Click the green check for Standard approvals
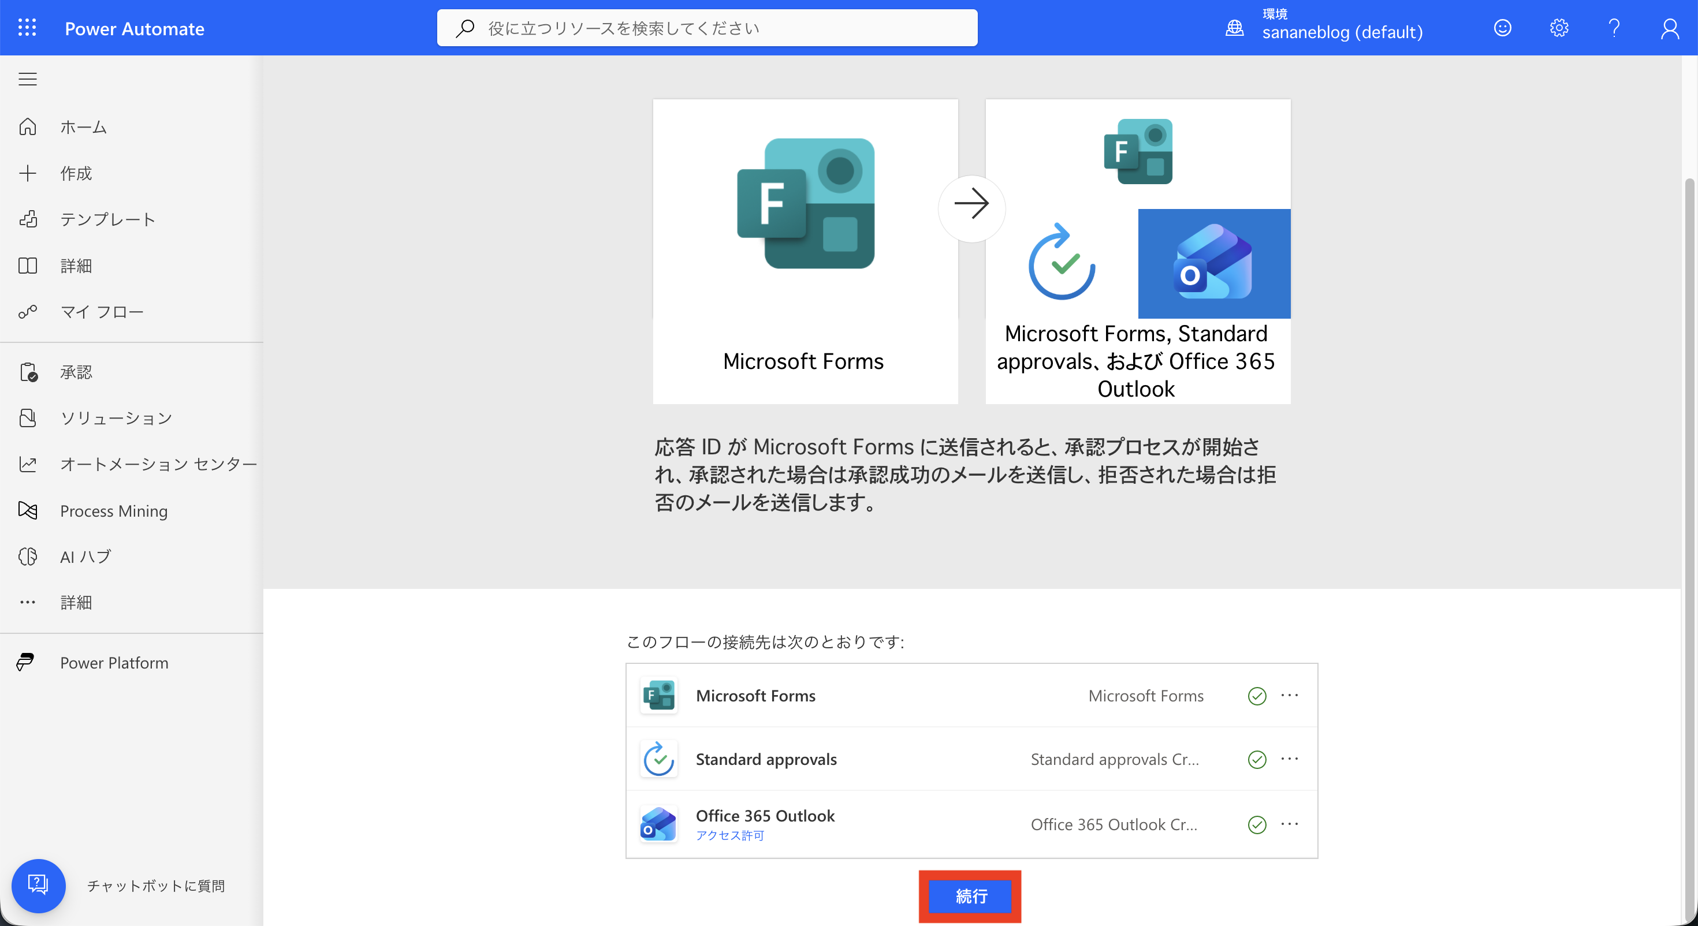 pyautogui.click(x=1257, y=759)
